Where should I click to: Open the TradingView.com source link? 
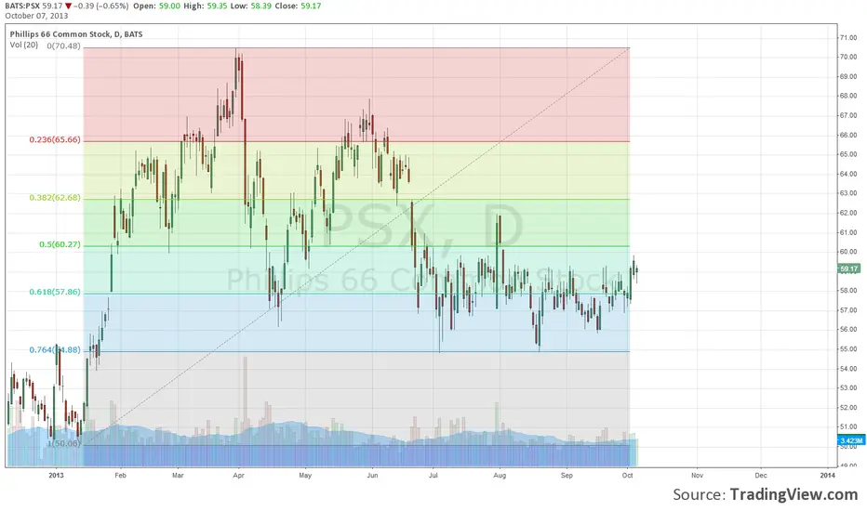[794, 494]
